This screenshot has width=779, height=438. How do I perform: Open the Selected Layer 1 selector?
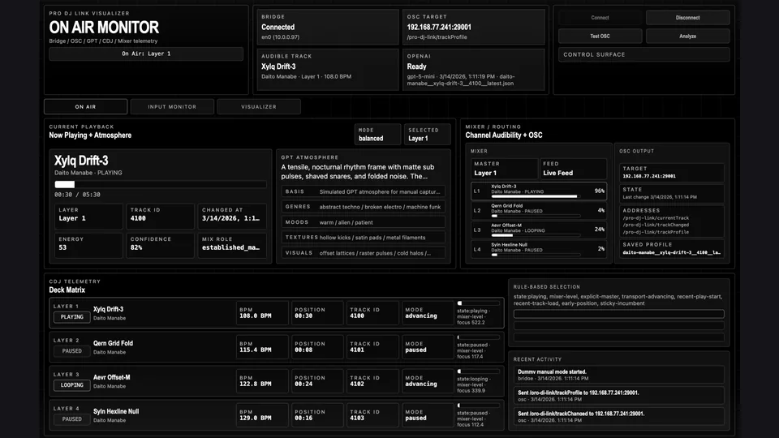click(x=428, y=134)
